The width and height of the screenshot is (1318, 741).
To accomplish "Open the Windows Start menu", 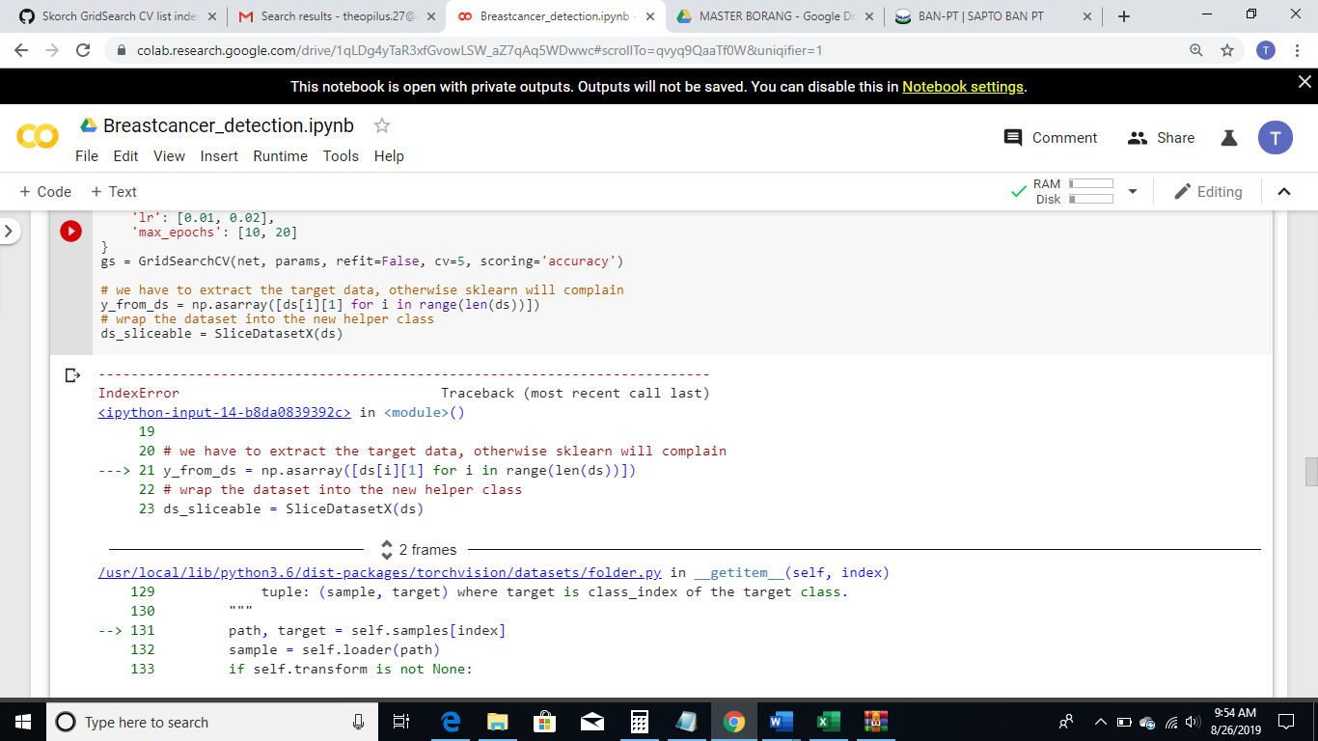I will pos(23,722).
